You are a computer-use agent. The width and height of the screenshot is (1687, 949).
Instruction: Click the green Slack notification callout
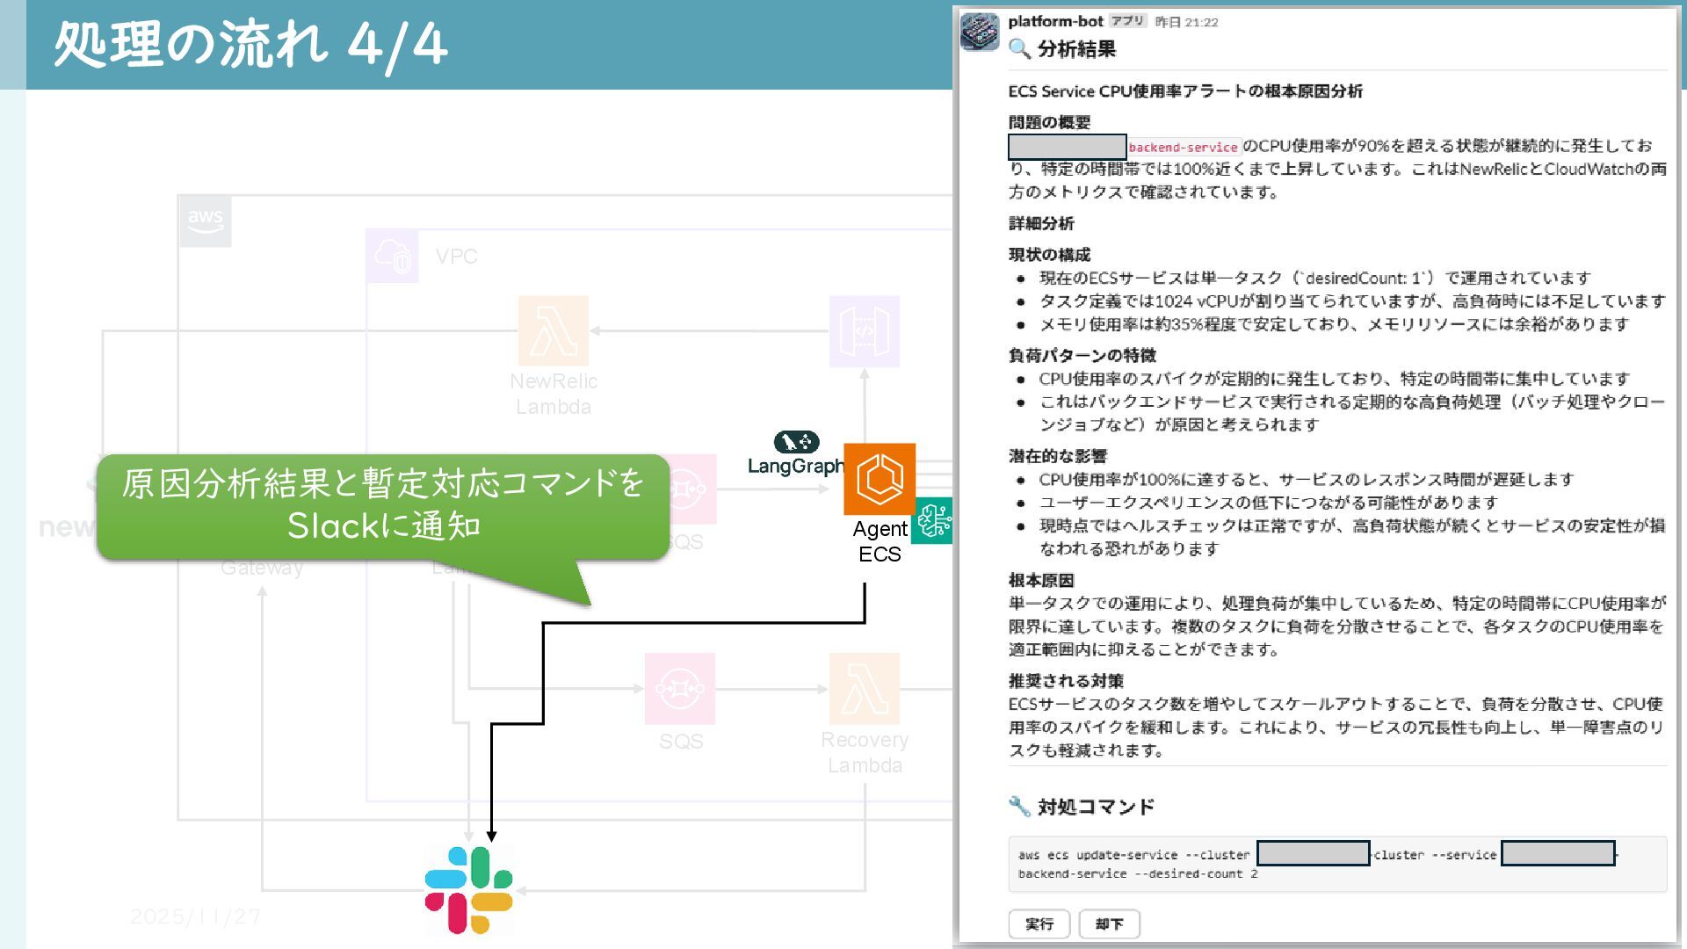click(383, 506)
